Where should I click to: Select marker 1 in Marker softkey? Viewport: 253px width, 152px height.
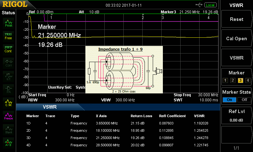(225, 80)
